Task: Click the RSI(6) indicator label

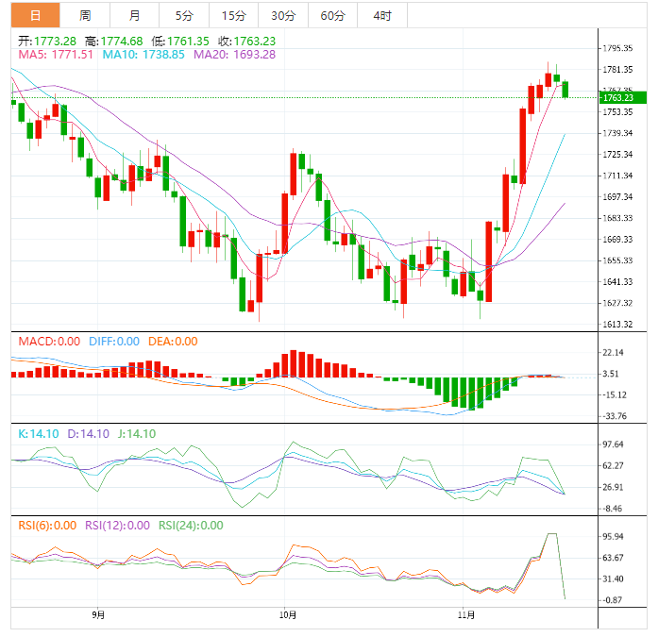Action: pos(48,526)
